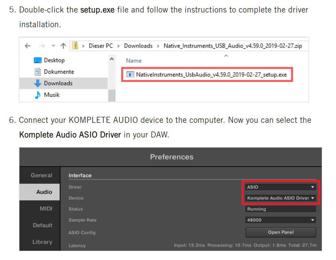Click the Interface section heading
This screenshot has width=336, height=260.
click(80, 175)
